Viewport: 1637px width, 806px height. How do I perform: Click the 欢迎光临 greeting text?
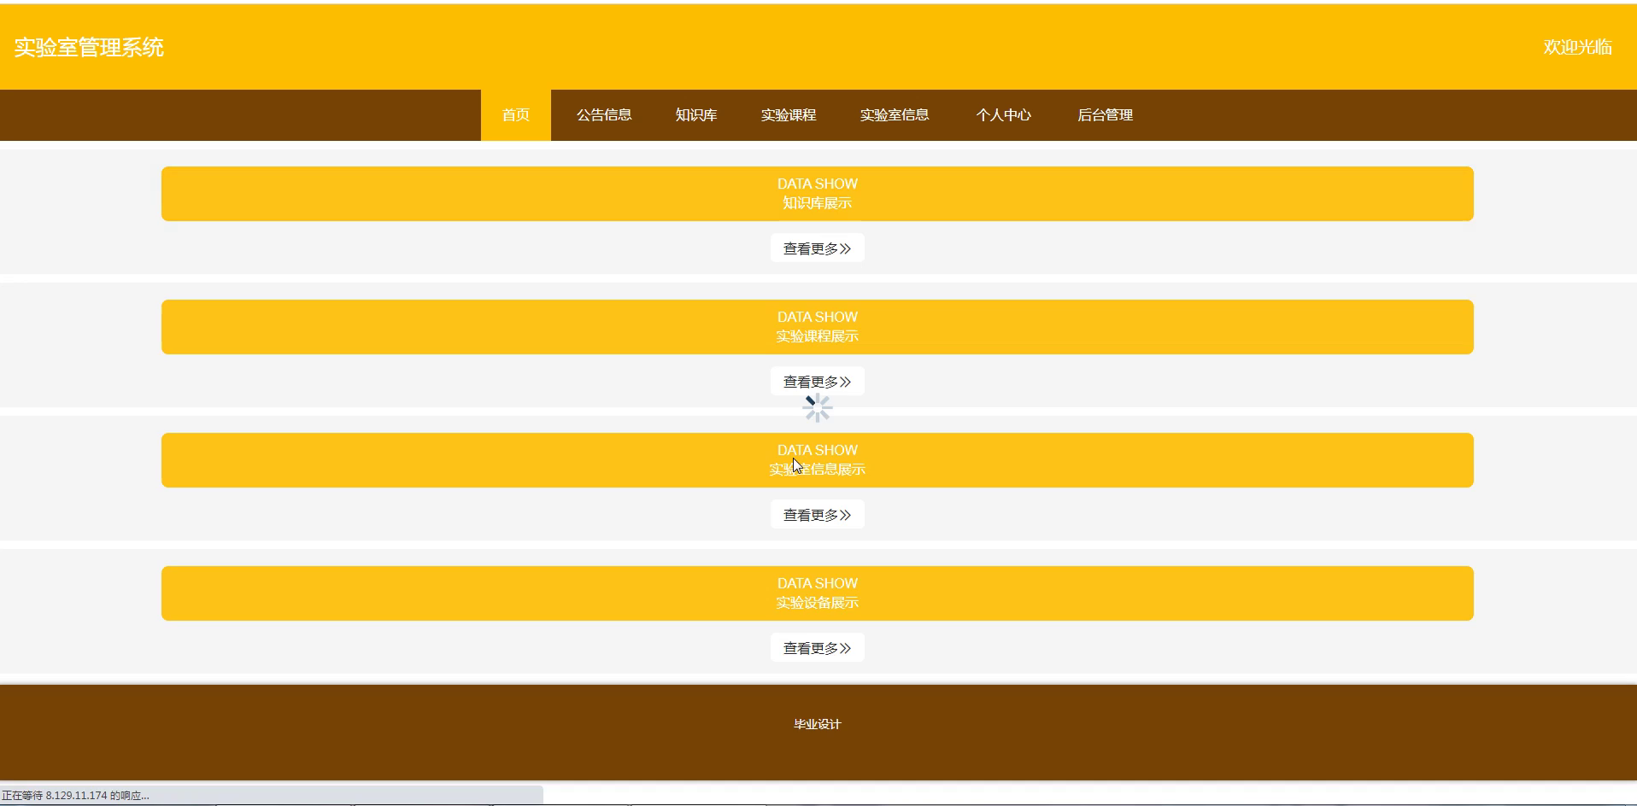[1577, 48]
